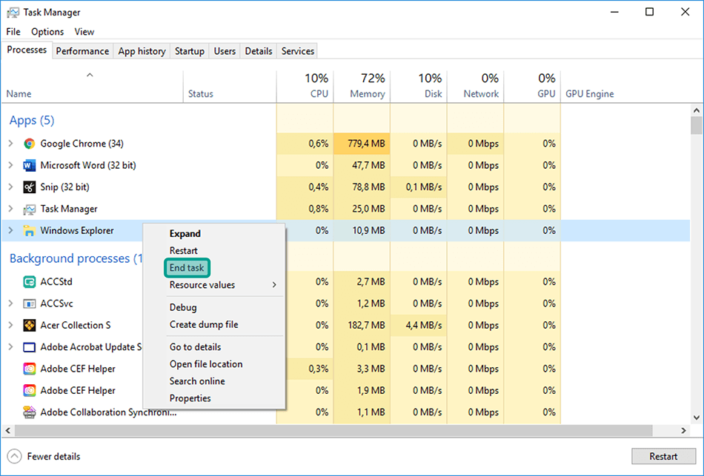704x476 pixels.
Task: Expand the Snip (32 bit) row
Action: [11, 187]
